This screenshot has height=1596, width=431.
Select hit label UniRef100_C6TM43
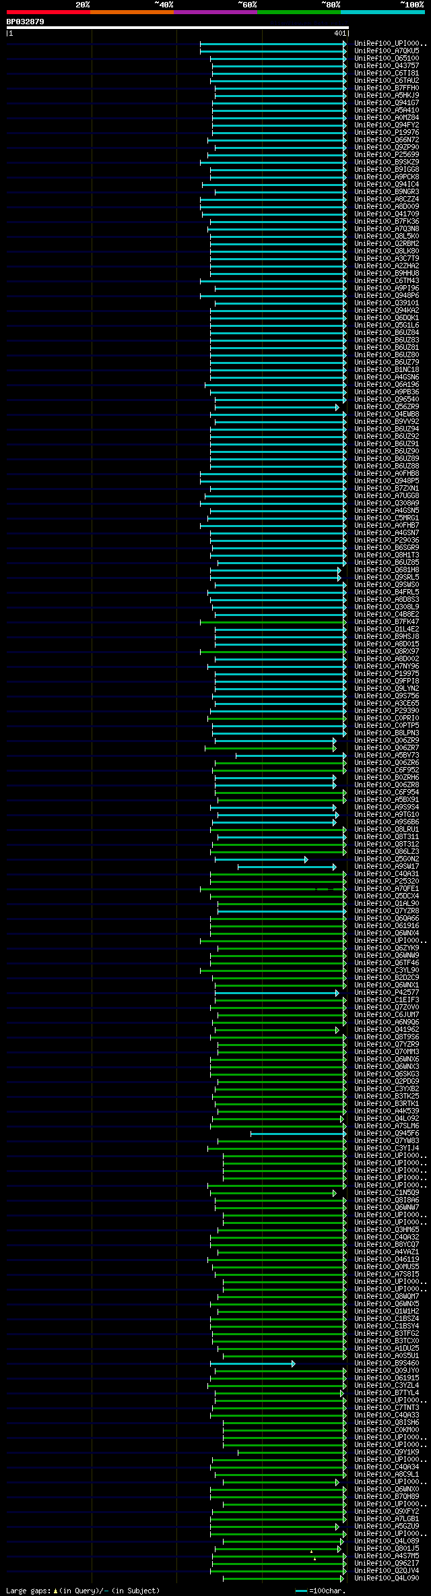387,281
